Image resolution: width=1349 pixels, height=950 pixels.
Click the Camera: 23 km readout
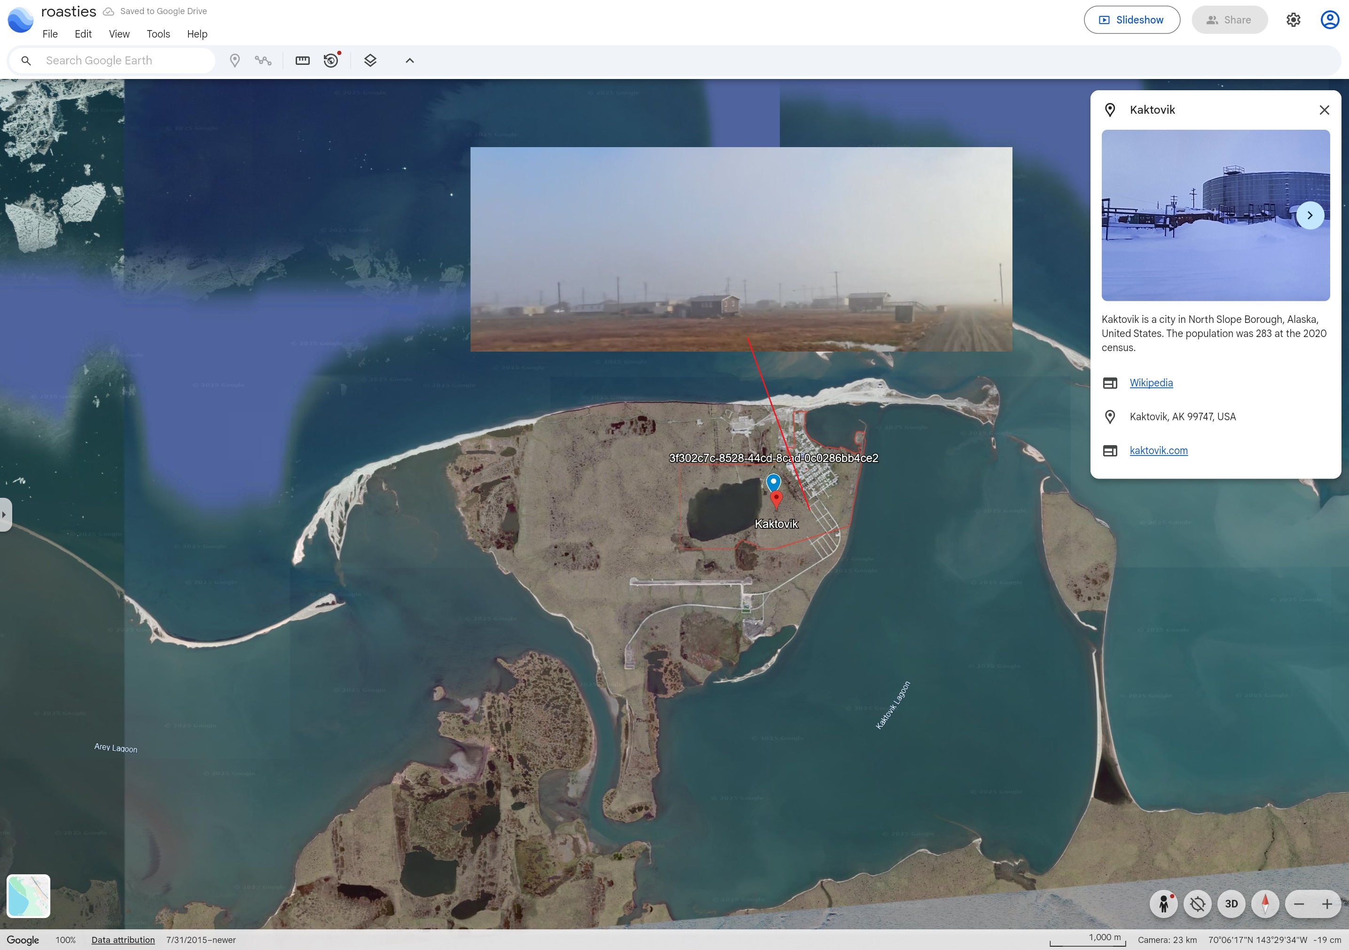click(1167, 940)
